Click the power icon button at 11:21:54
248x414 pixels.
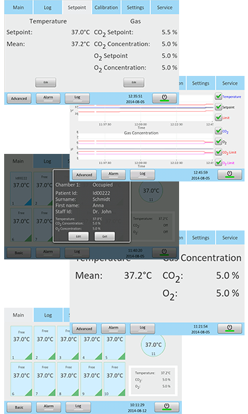(x=229, y=328)
